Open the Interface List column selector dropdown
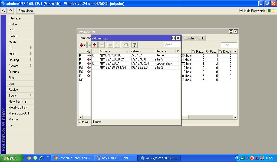The image size is (277, 162). pyautogui.click(x=235, y=51)
